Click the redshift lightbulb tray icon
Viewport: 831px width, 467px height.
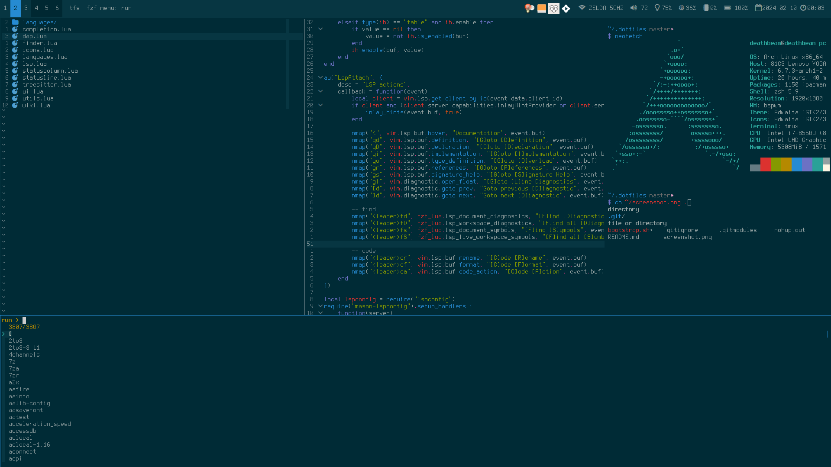coord(529,8)
